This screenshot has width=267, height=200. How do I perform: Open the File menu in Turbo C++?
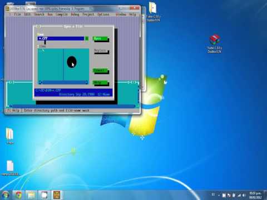point(18,14)
